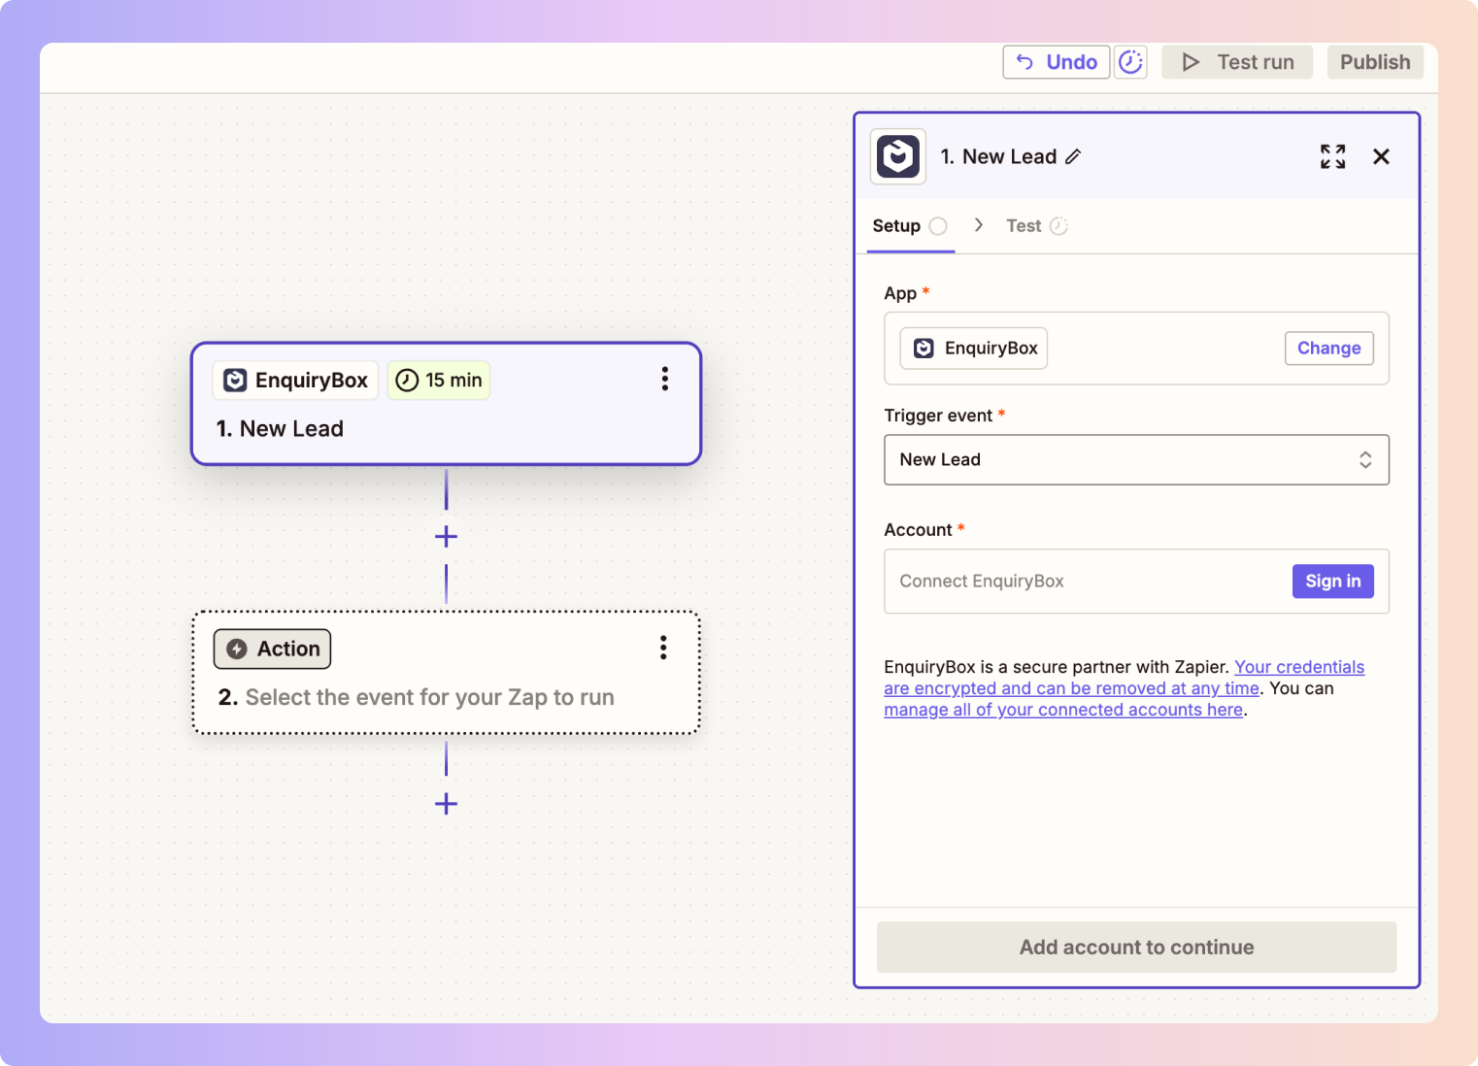
Task: Click the chevron between Setup and Test
Action: 979,225
